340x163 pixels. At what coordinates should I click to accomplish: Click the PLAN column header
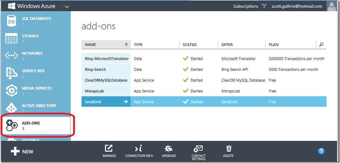coord(291,45)
